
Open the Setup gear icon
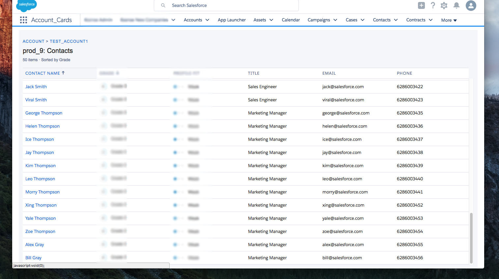(444, 6)
